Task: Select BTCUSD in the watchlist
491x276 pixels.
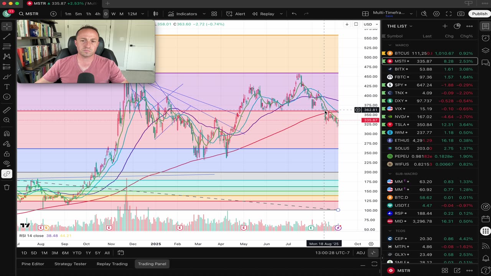Action: click(430, 53)
